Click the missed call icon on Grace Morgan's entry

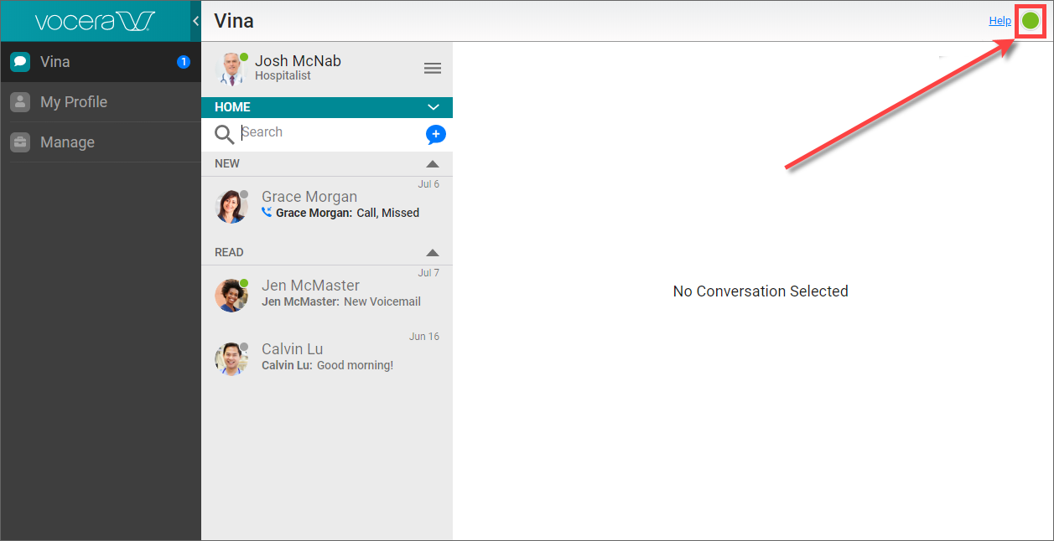point(267,213)
